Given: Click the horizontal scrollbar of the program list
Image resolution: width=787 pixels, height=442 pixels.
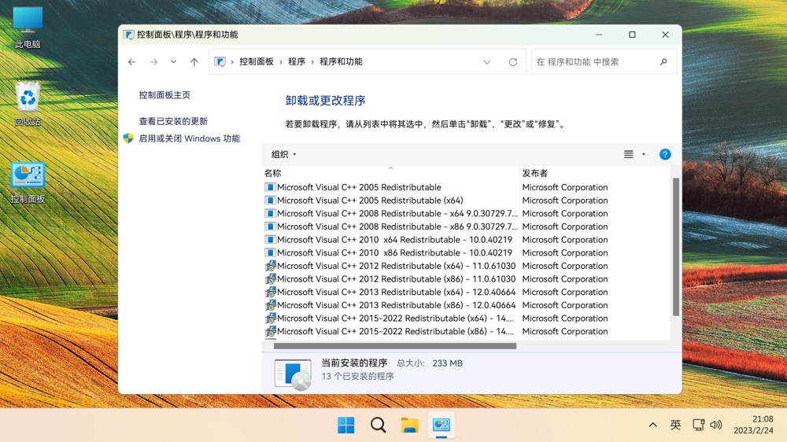Looking at the screenshot, I should pyautogui.click(x=394, y=346).
